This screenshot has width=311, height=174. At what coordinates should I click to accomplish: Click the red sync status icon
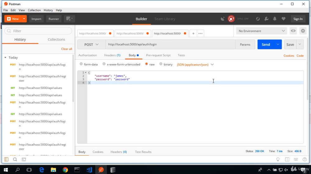pos(231,19)
